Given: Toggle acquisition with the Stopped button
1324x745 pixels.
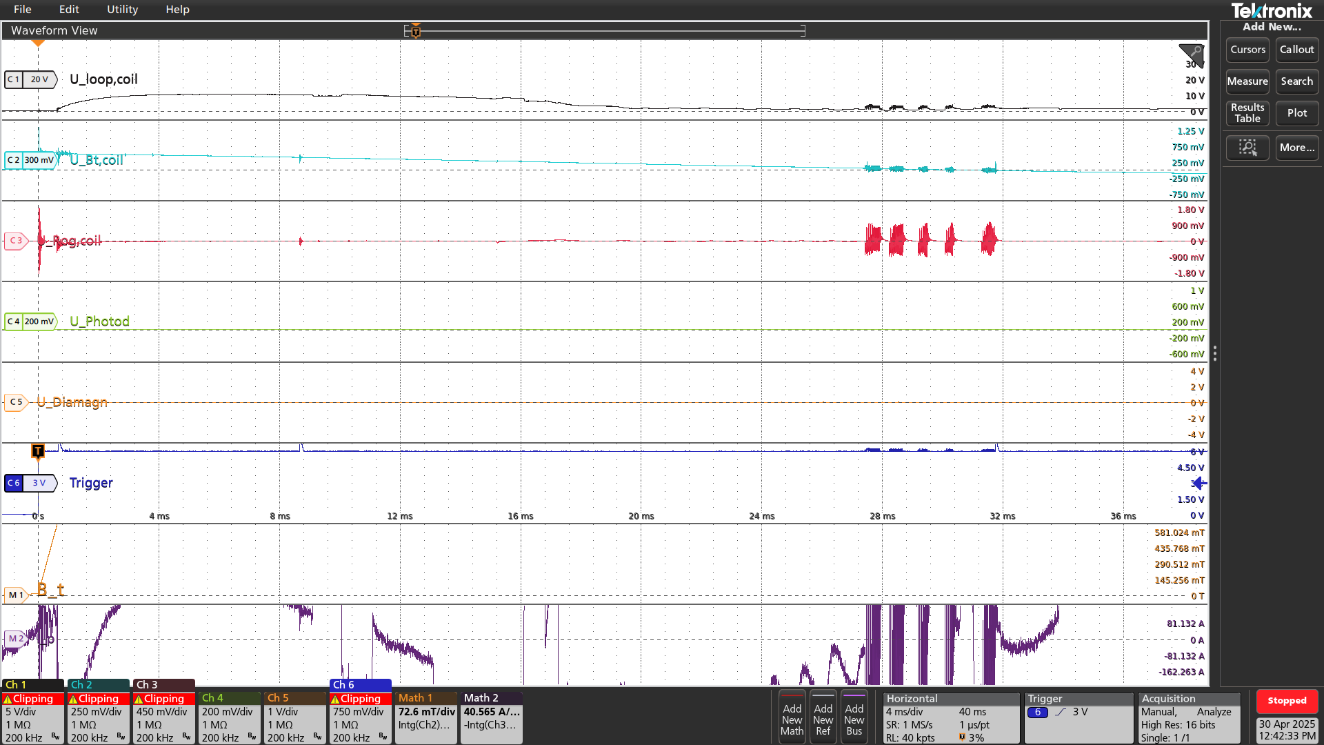Looking at the screenshot, I should click(x=1286, y=701).
